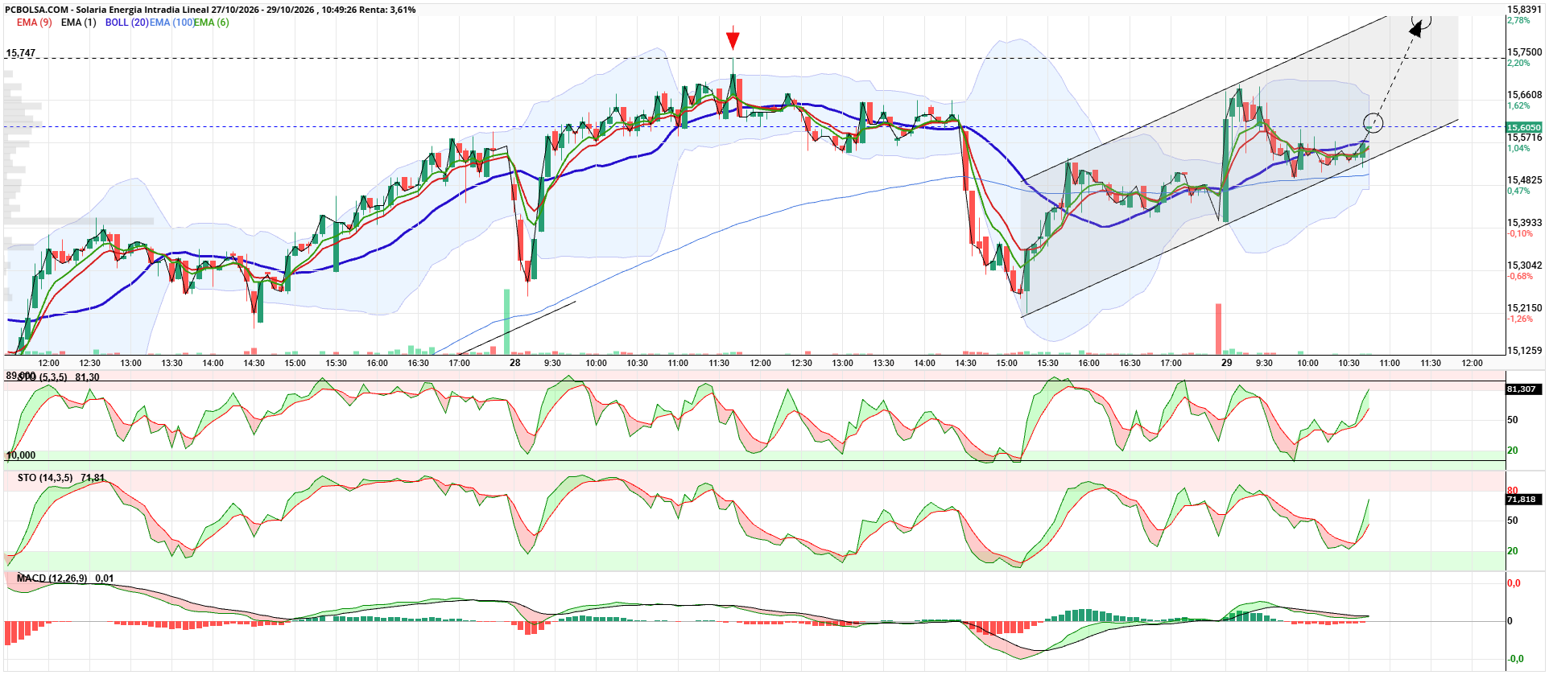Click the day 29 marker on time axis

click(1226, 363)
